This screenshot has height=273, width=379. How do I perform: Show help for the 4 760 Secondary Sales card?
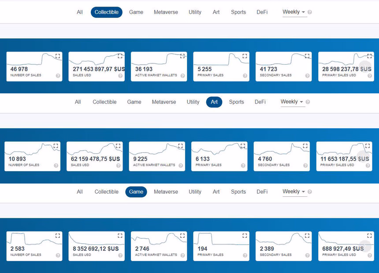[305, 166]
